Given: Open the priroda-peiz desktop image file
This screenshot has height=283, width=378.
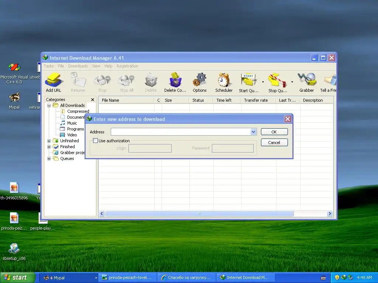Looking at the screenshot, I should pos(14,221).
